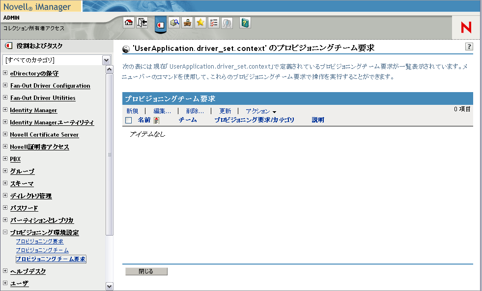Click the question mark help box
Viewport: 482px width, 291px height.
click(469, 47)
